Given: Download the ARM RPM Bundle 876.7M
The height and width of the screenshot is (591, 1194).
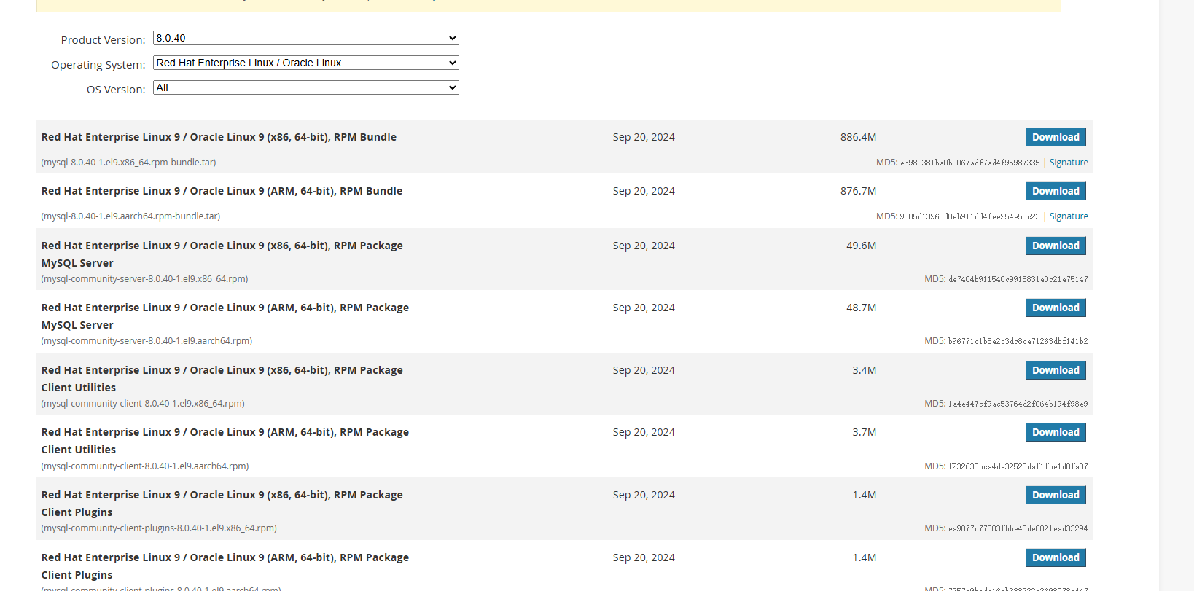Looking at the screenshot, I should pos(1056,191).
